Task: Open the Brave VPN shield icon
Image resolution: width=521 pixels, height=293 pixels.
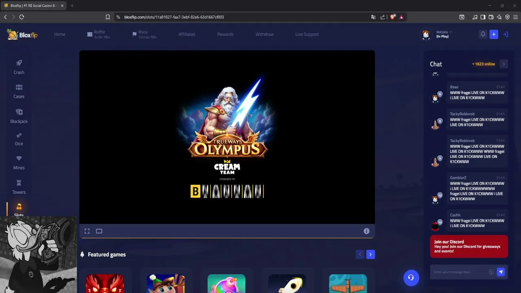Action: point(508,17)
